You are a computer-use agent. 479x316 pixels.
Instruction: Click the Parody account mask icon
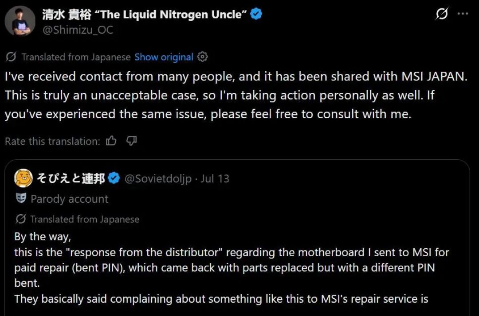(21, 198)
